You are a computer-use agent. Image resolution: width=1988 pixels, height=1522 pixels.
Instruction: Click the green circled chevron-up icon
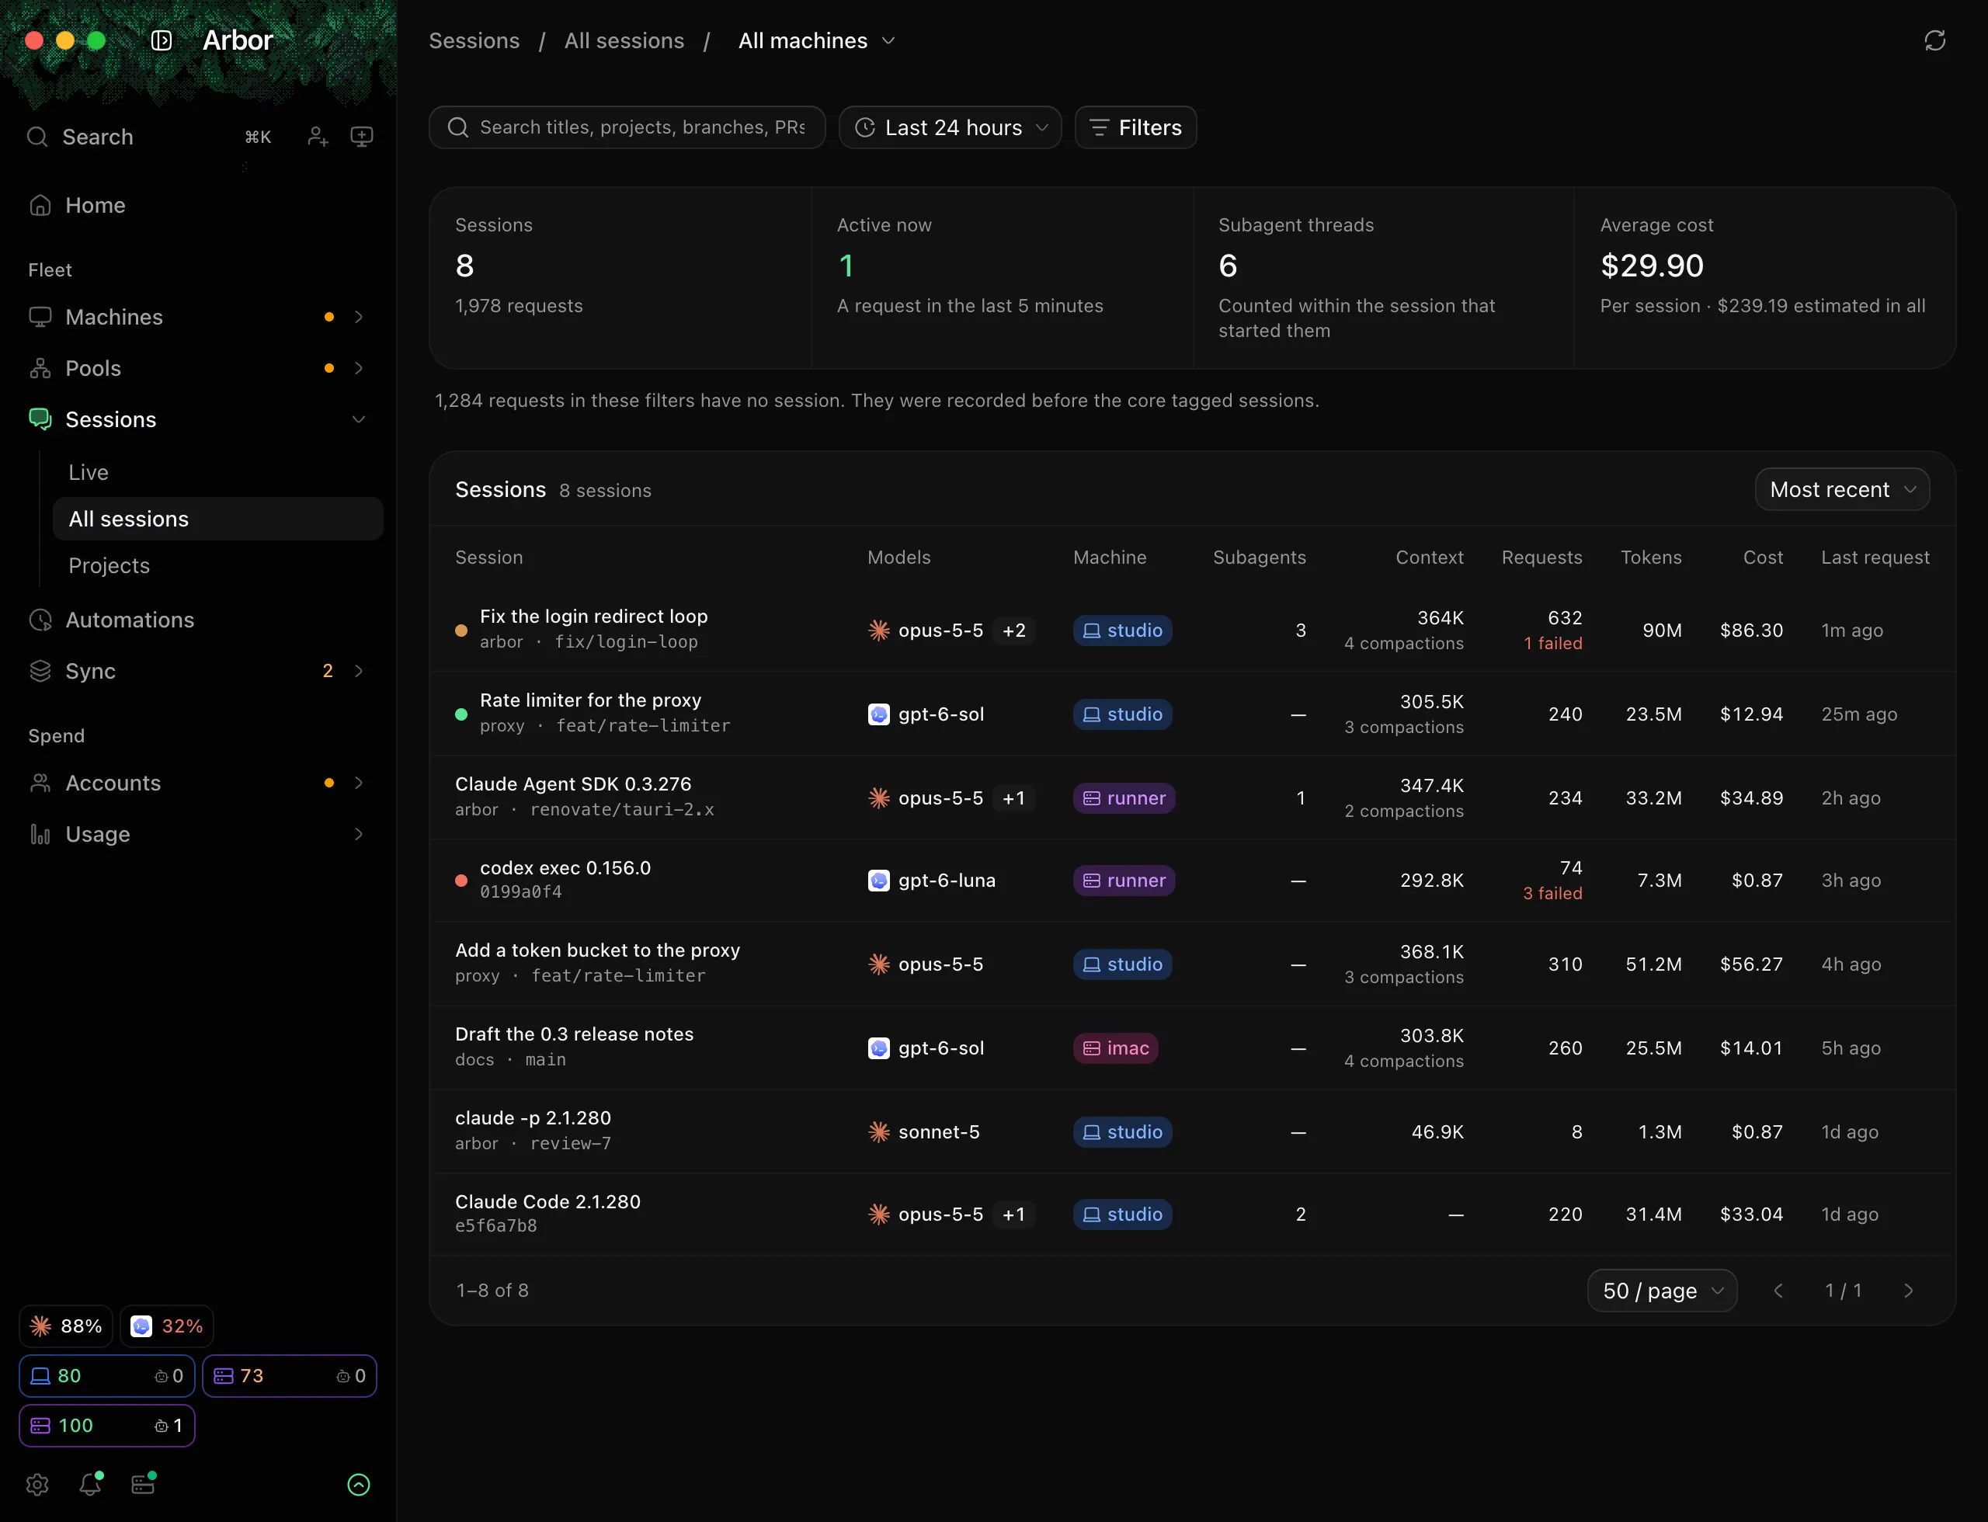[x=359, y=1484]
